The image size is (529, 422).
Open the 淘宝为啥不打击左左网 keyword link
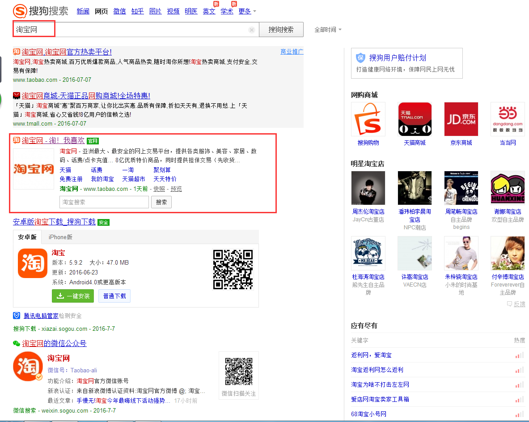tap(380, 384)
